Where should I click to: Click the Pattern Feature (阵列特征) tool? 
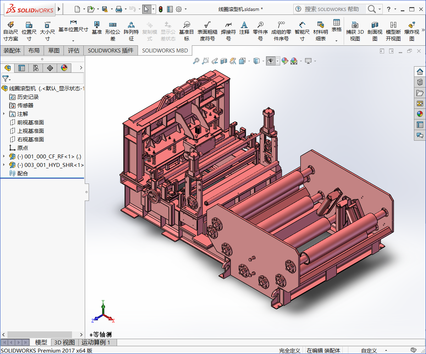coord(131,31)
